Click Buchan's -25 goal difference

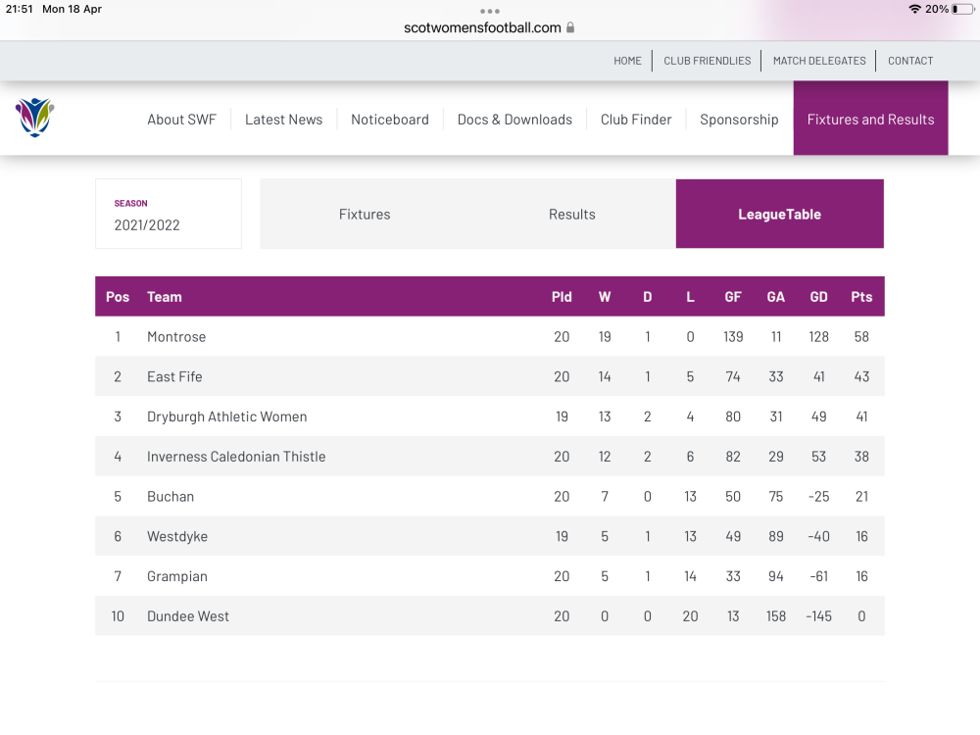click(818, 497)
